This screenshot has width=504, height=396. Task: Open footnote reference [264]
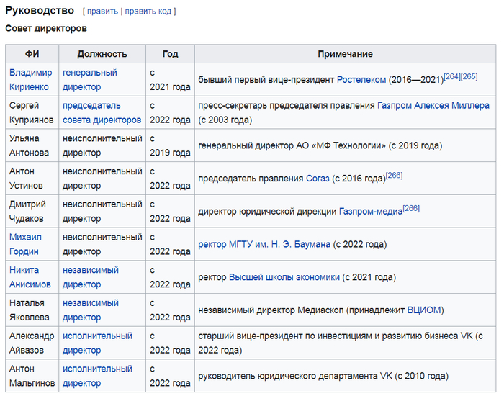point(452,76)
